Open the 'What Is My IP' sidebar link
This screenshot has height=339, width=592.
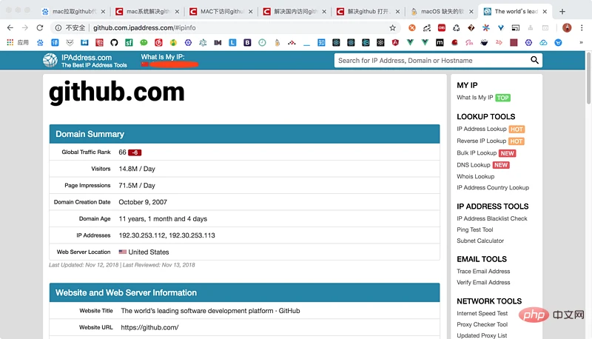(474, 98)
